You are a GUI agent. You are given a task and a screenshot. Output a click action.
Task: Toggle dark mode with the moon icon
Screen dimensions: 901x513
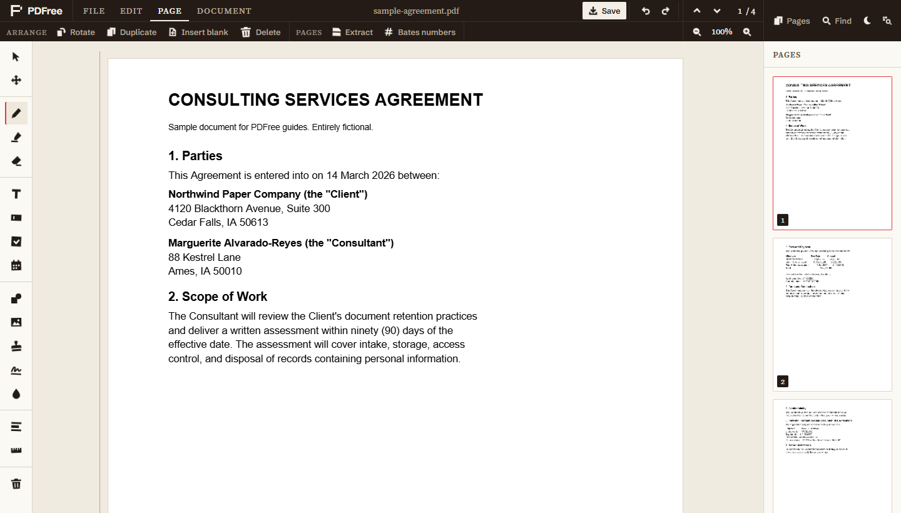(867, 21)
